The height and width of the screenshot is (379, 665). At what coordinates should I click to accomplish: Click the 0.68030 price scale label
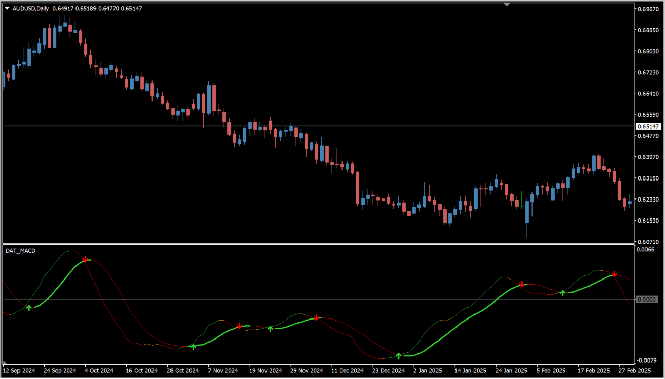(x=649, y=51)
